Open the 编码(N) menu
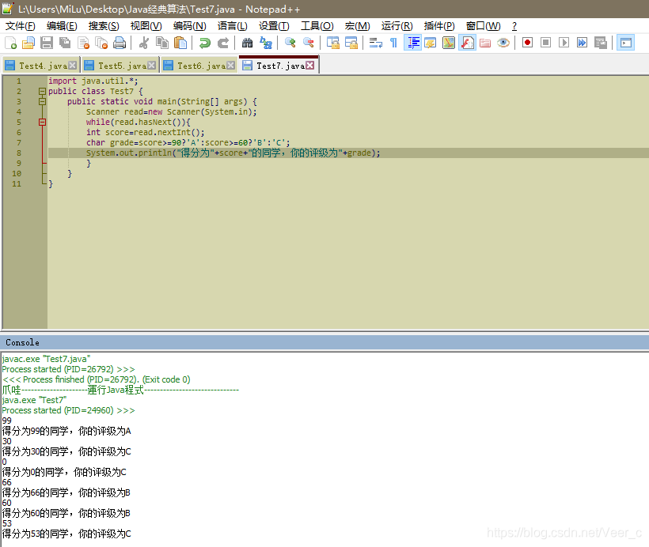This screenshot has height=547, width=649. [190, 26]
